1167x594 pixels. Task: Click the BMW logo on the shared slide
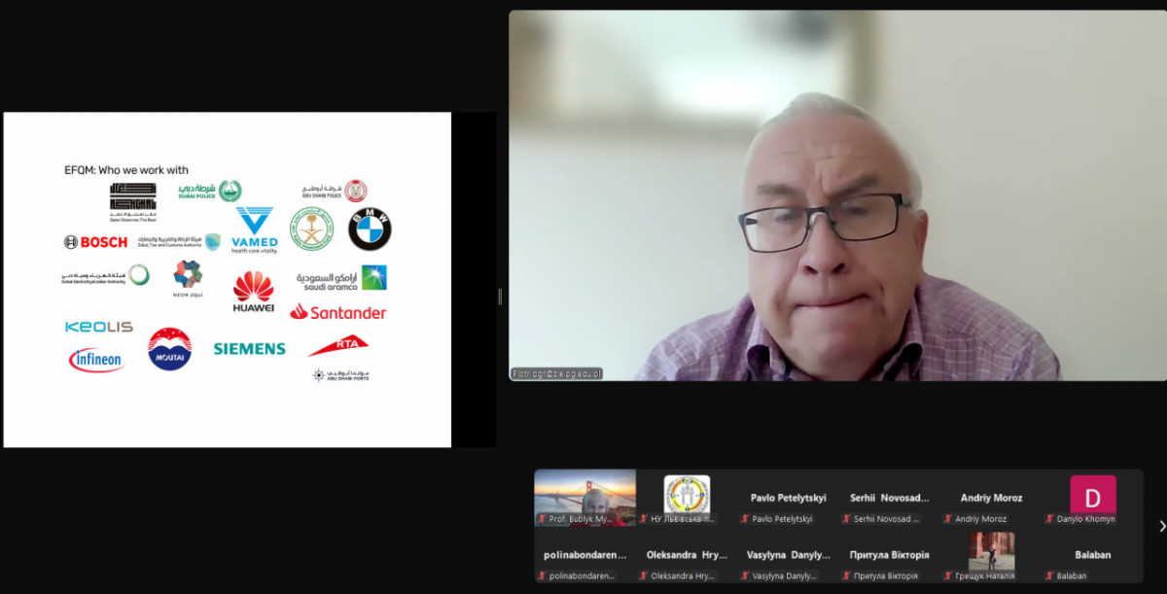pyautogui.click(x=370, y=229)
